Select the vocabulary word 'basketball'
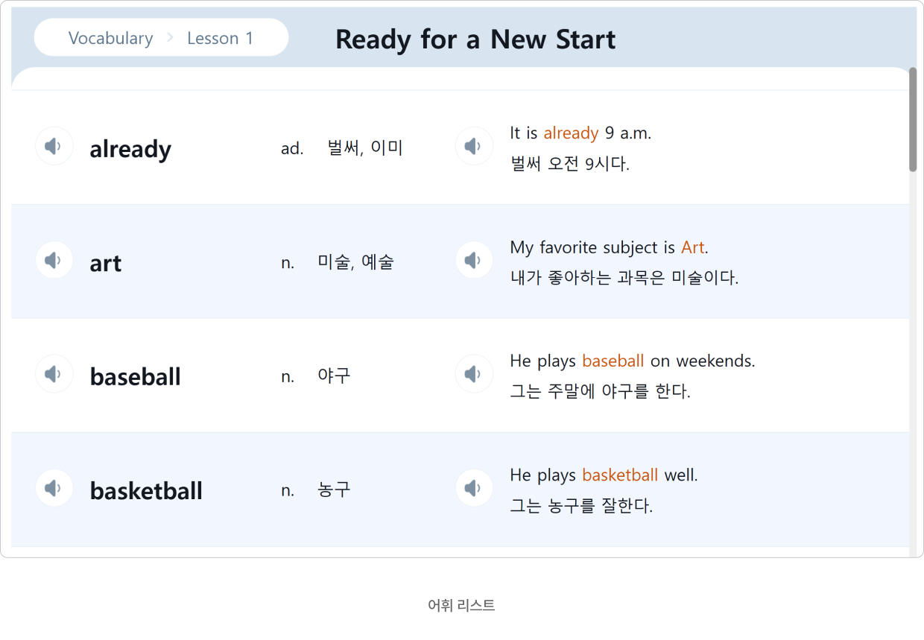The image size is (924, 640). (x=146, y=490)
